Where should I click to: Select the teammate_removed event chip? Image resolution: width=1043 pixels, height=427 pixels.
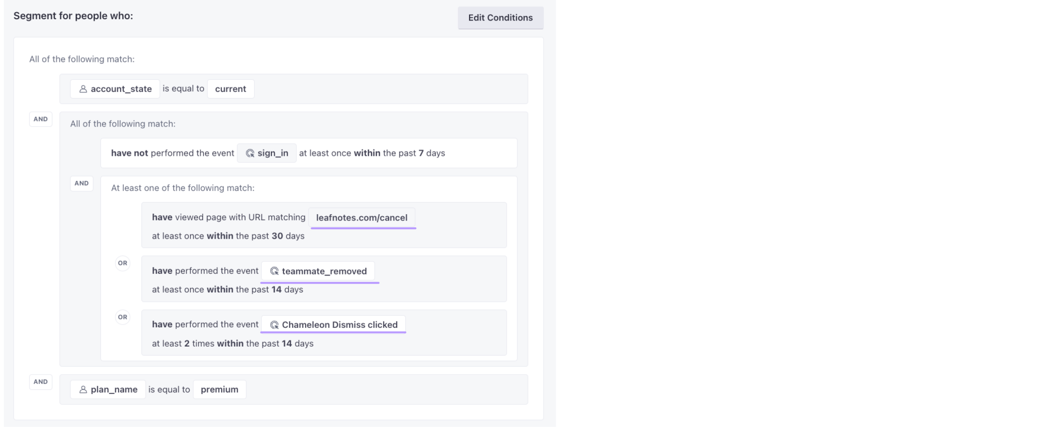tap(318, 271)
